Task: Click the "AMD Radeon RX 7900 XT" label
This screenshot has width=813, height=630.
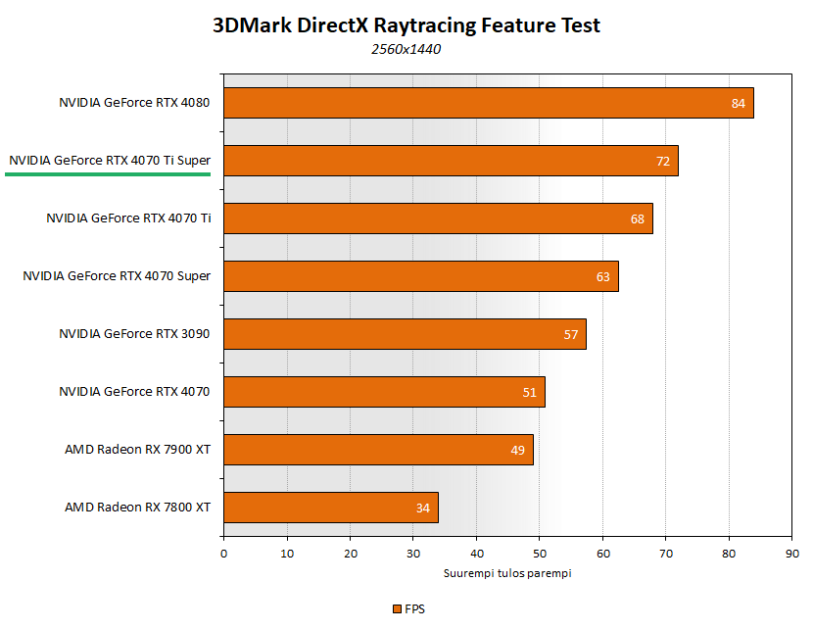Action: coord(137,450)
